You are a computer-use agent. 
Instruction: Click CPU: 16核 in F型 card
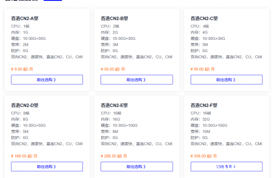click(x=201, y=113)
